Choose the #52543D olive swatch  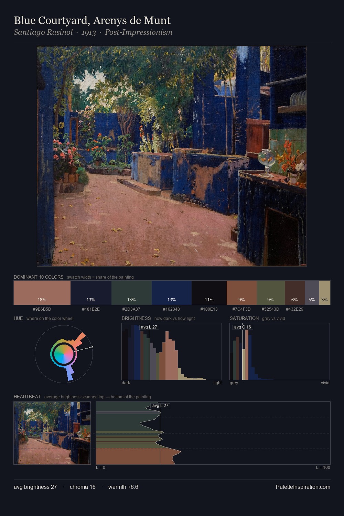click(x=271, y=293)
